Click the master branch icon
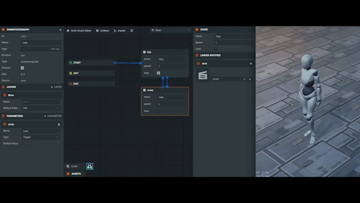The height and width of the screenshot is (203, 360). (x=115, y=31)
